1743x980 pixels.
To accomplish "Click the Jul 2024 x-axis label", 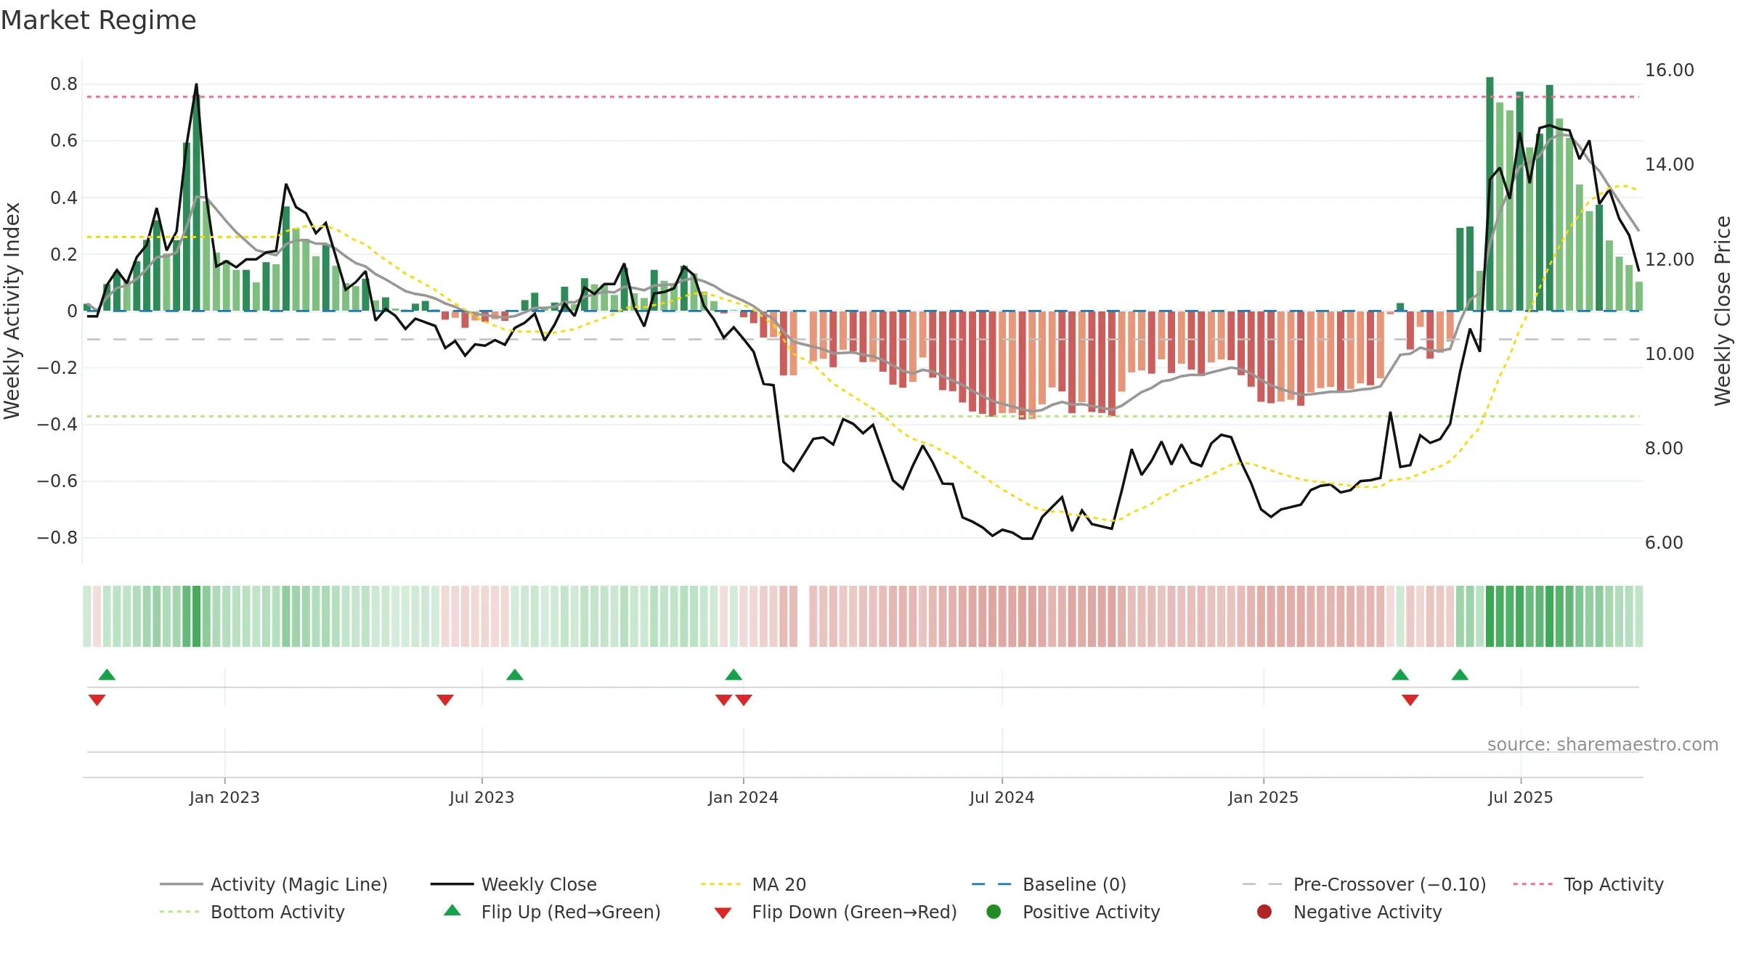I will [1001, 797].
